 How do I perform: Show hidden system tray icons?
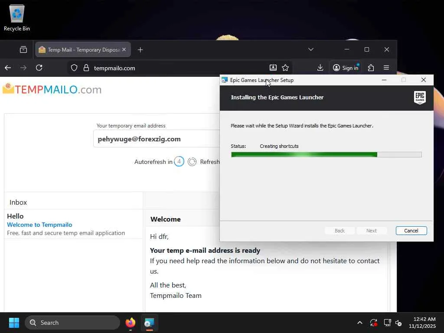pos(360,323)
